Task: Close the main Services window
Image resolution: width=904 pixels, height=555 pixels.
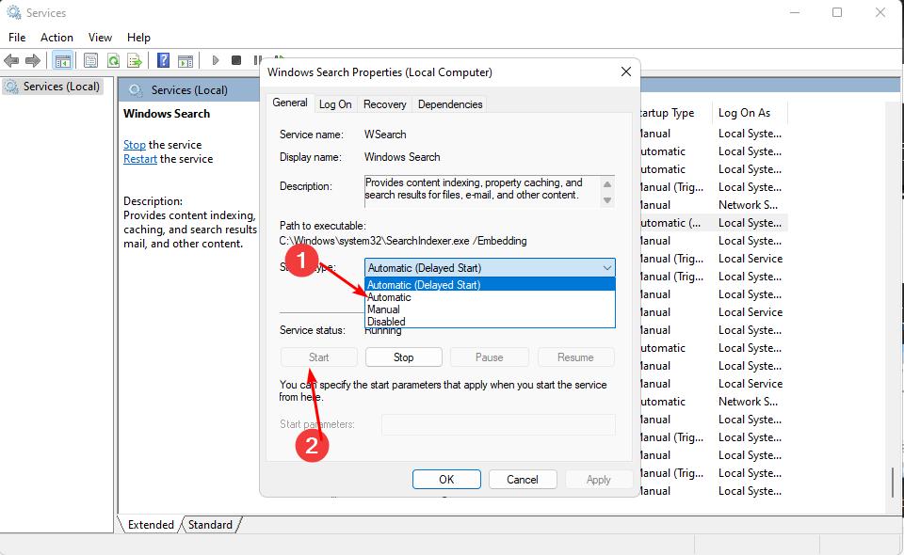Action: pos(880,12)
